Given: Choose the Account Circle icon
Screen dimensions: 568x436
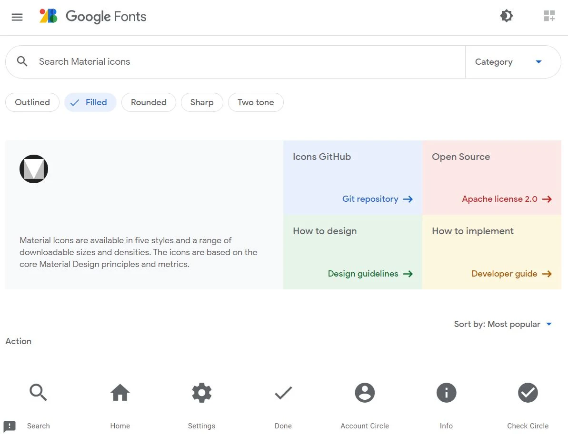Looking at the screenshot, I should 365,393.
